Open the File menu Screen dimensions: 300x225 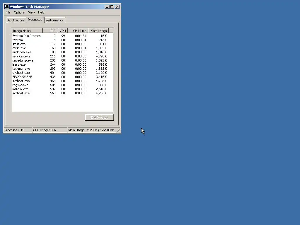[8, 12]
